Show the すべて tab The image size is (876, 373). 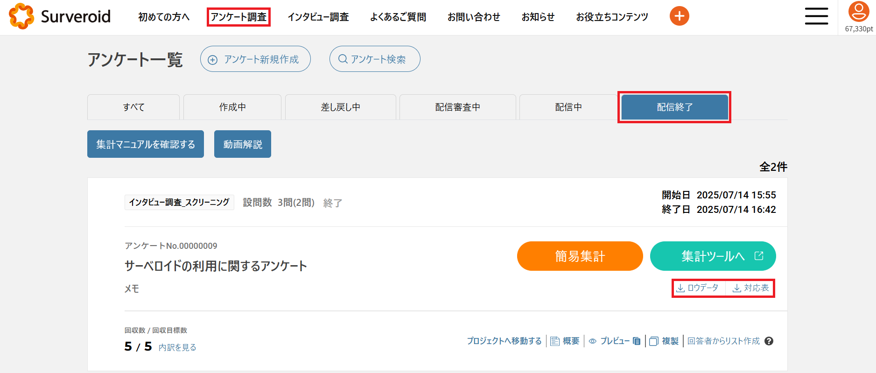point(133,107)
